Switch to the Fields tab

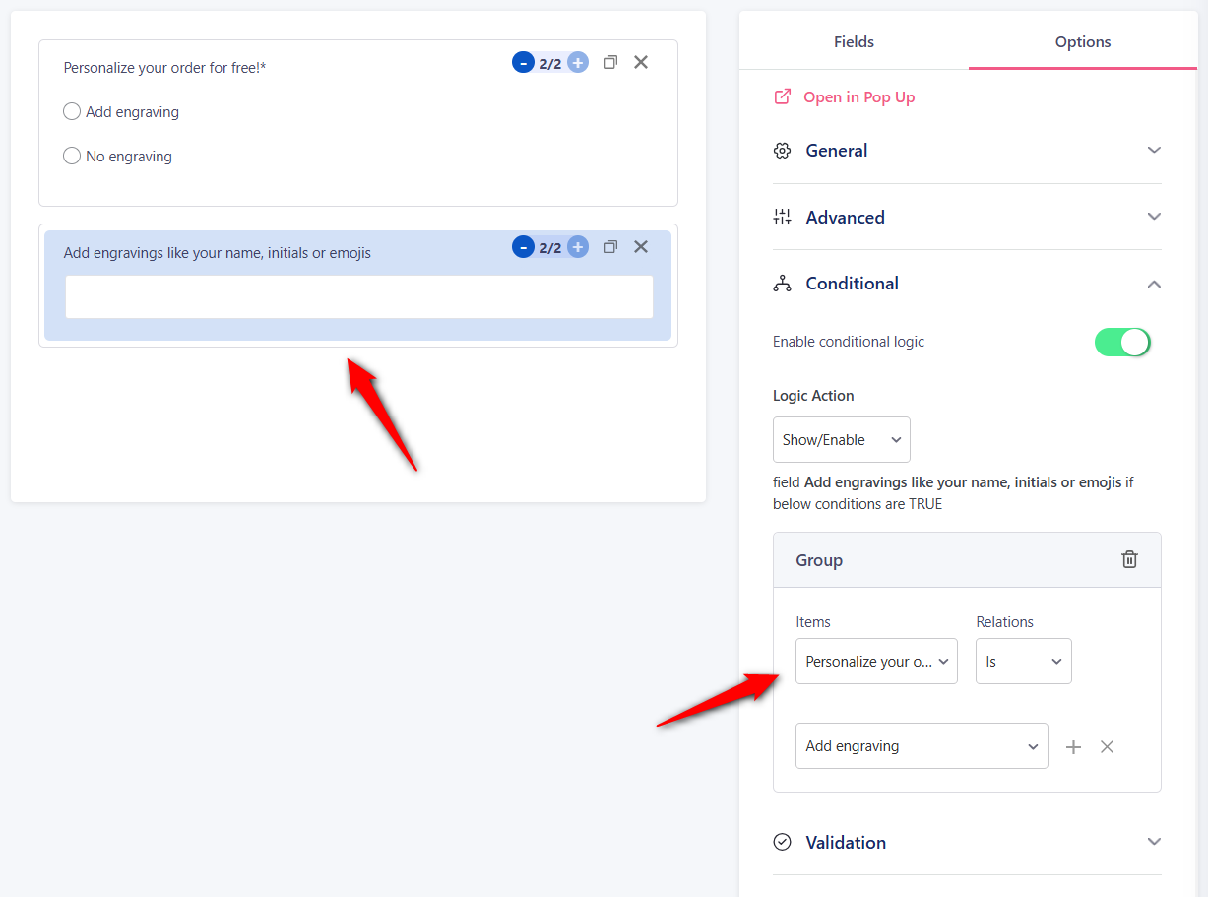(854, 42)
